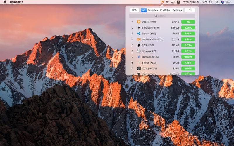The height and width of the screenshot is (146, 234).
Task: Click the IOTA black square icon
Action: [x=139, y=69]
